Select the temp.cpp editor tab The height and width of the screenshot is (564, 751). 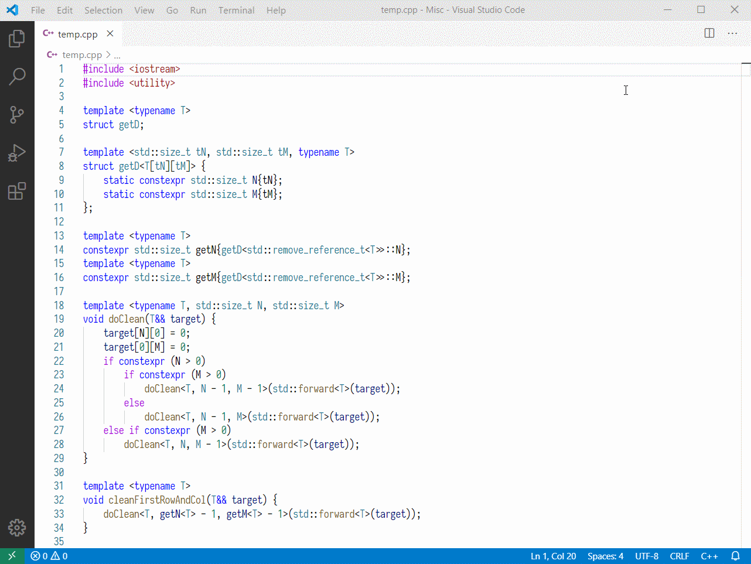pos(78,33)
